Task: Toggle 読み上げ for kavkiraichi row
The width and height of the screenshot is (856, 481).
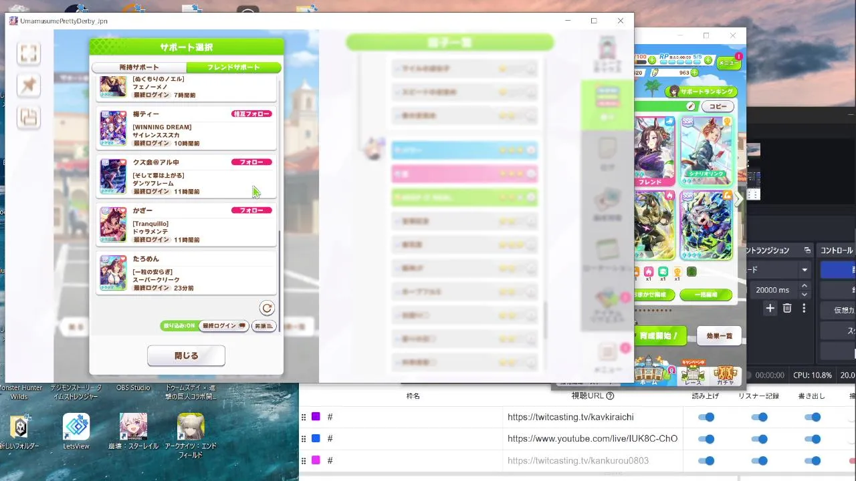Action: (706, 417)
